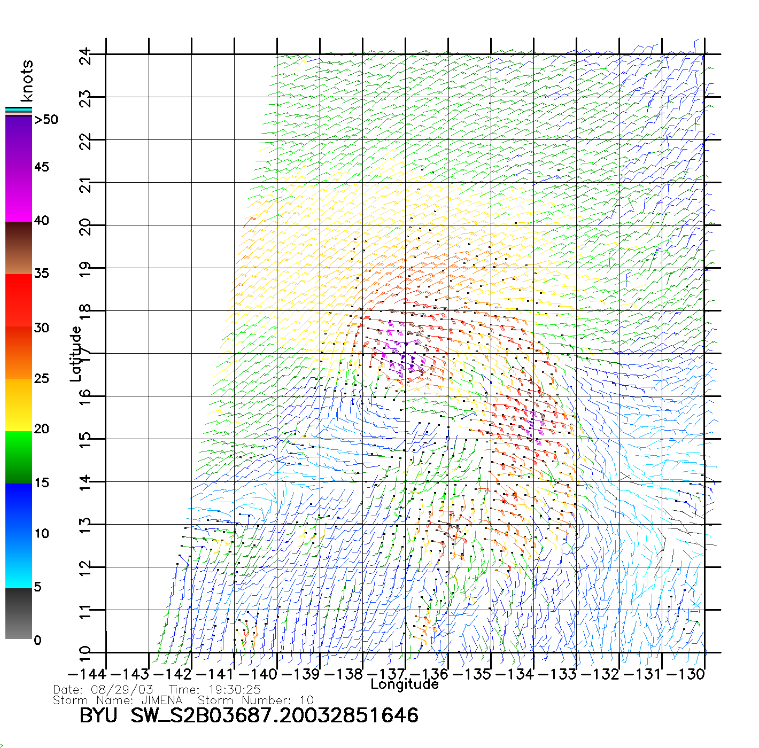Click the Storm Number 10 text
The height and width of the screenshot is (748, 759).
point(255,700)
